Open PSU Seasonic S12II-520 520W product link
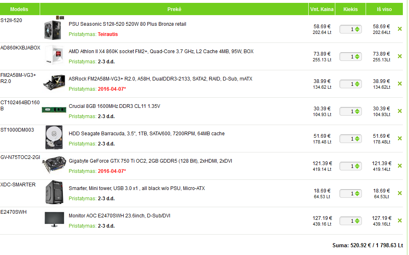 point(127,24)
